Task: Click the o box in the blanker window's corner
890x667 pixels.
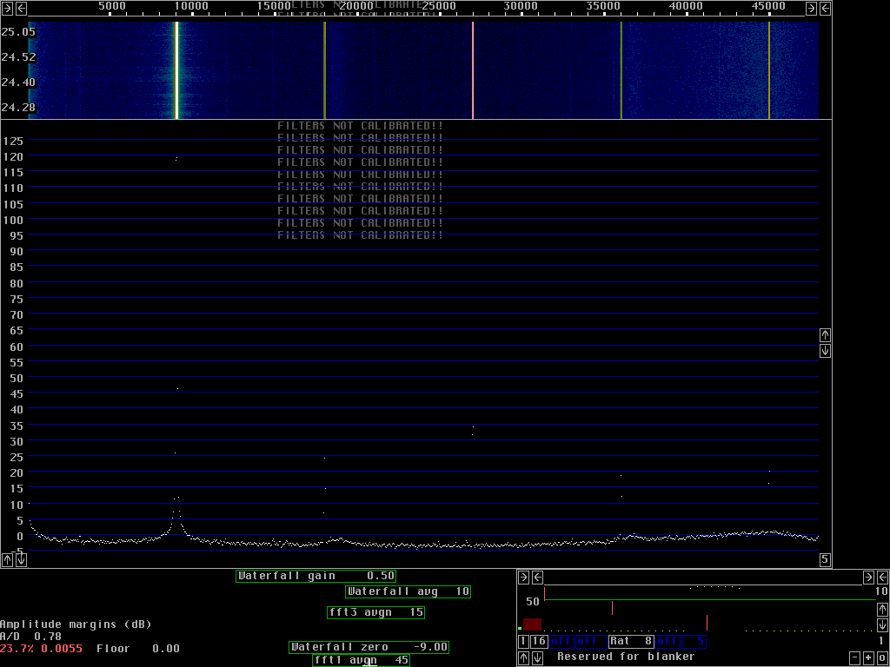Action: pyautogui.click(x=883, y=658)
